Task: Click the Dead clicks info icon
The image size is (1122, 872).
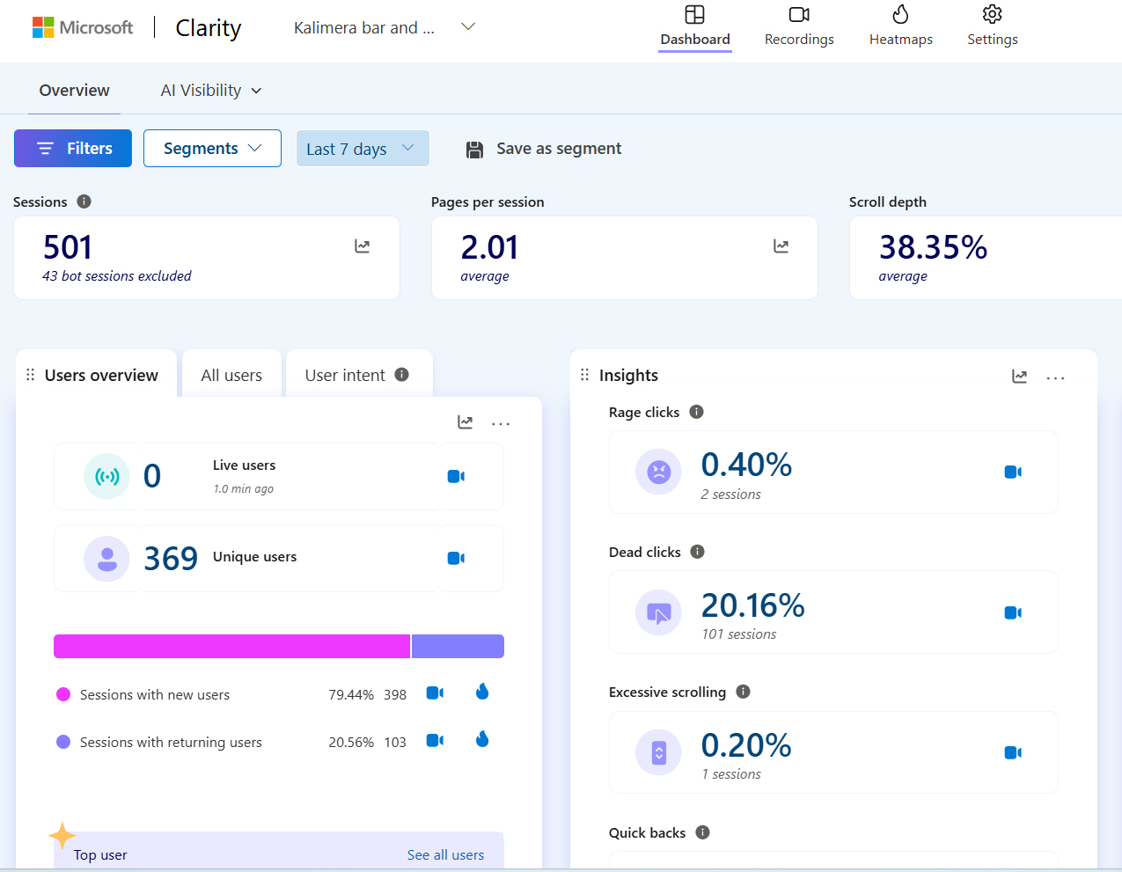Action: tap(697, 552)
